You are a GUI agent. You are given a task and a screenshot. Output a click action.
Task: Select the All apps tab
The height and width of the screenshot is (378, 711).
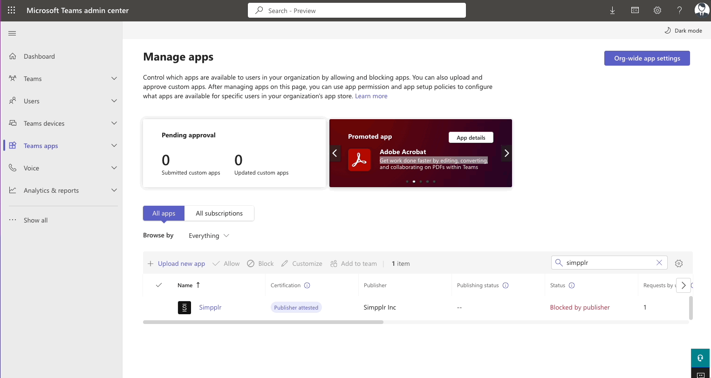164,213
